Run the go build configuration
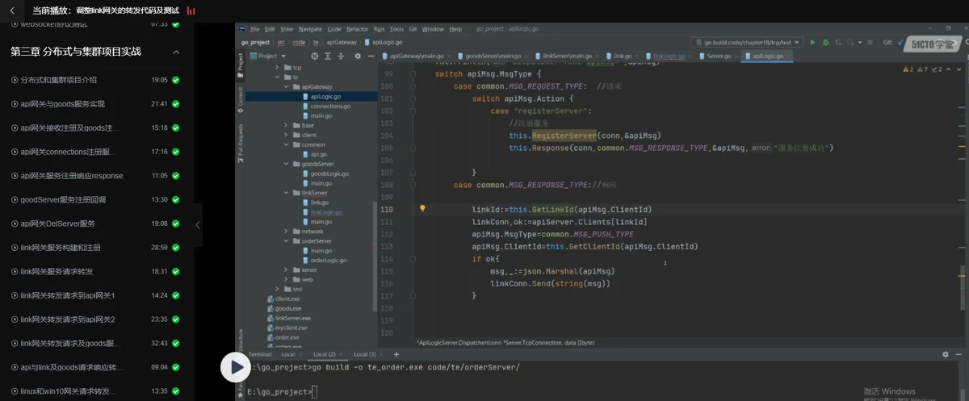The image size is (969, 401). click(x=812, y=42)
